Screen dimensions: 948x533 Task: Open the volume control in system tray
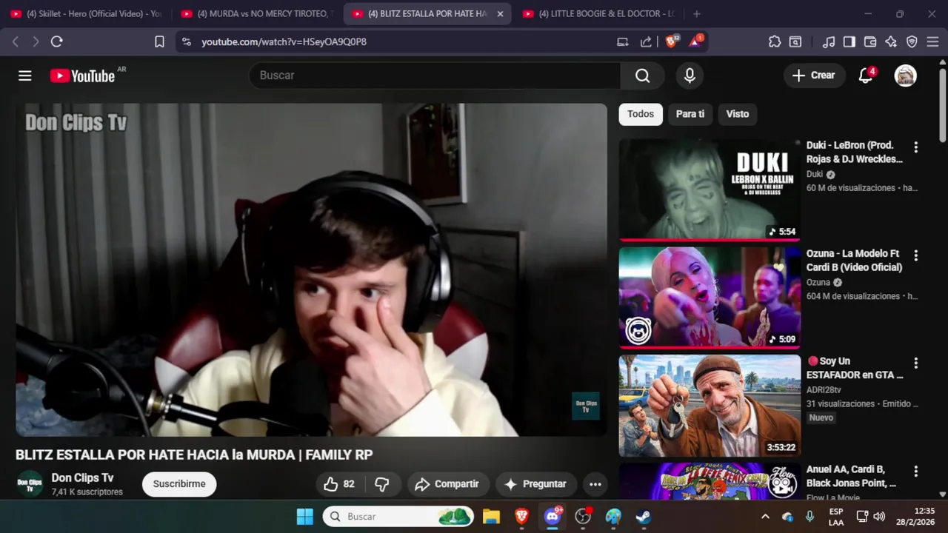coord(879,517)
